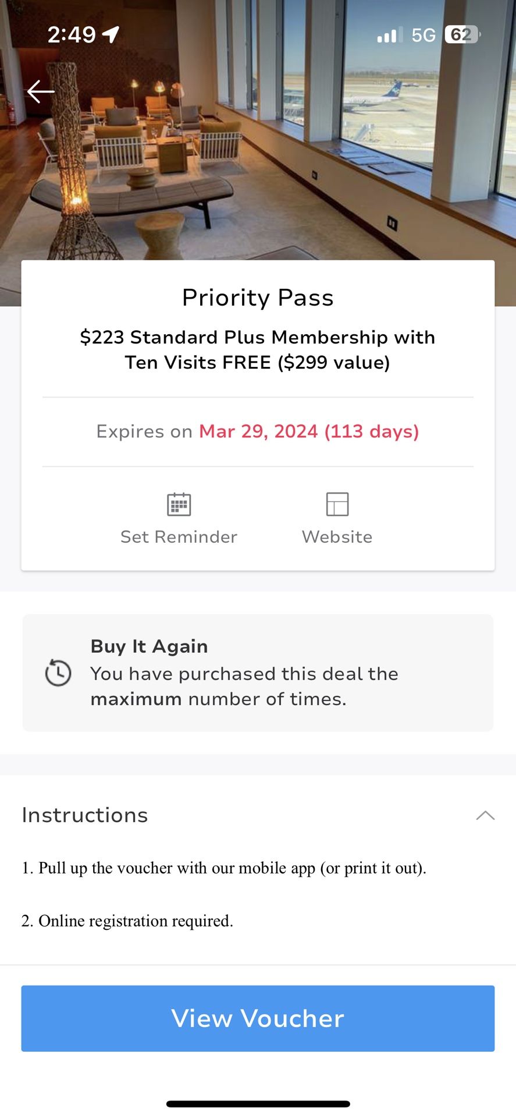Tap the $223 Standard Plus Membership description
The image size is (516, 1118).
[x=258, y=349]
